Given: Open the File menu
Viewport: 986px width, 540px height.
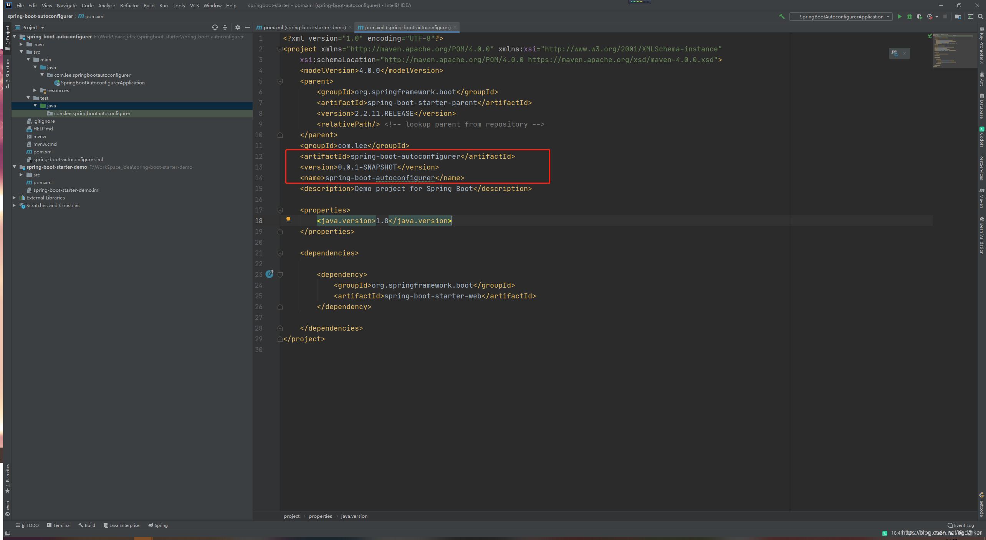Looking at the screenshot, I should tap(20, 5).
